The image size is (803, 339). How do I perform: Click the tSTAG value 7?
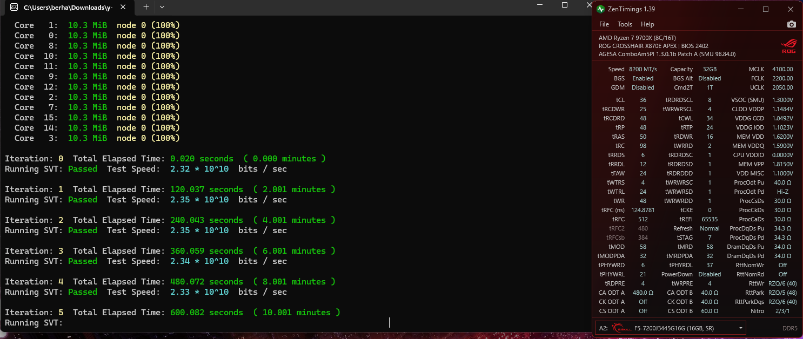[x=710, y=238]
